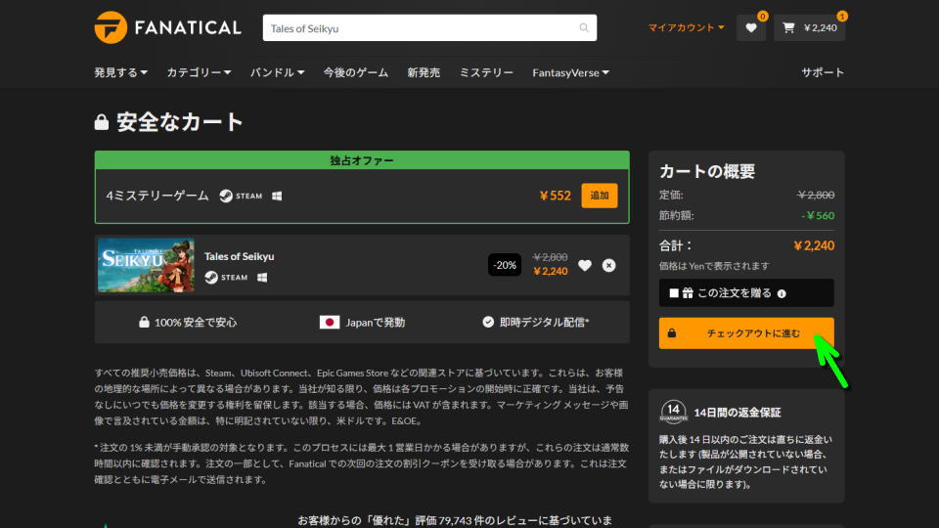The width and height of the screenshot is (939, 528).
Task: Click the 価格はYenで表示されます note
Action: point(714,266)
